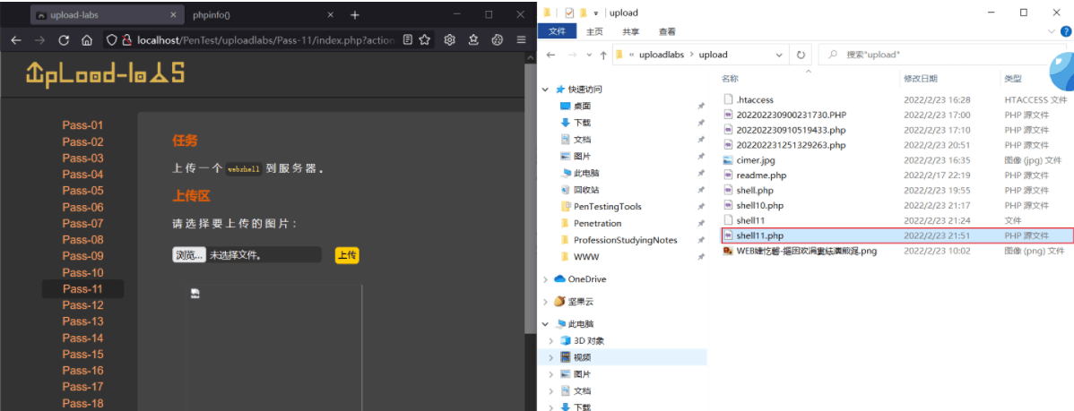The width and height of the screenshot is (1074, 411).
Task: Click the Upload-labs logo
Action: 106,73
